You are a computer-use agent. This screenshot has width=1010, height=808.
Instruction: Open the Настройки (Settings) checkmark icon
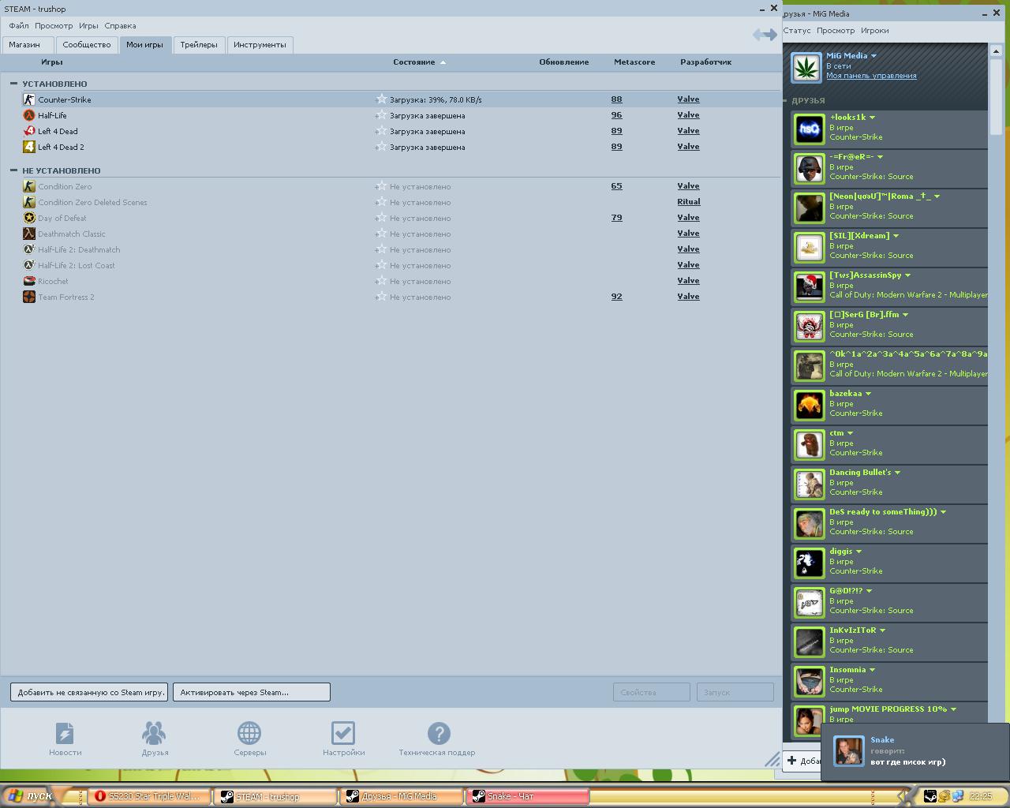coord(343,734)
